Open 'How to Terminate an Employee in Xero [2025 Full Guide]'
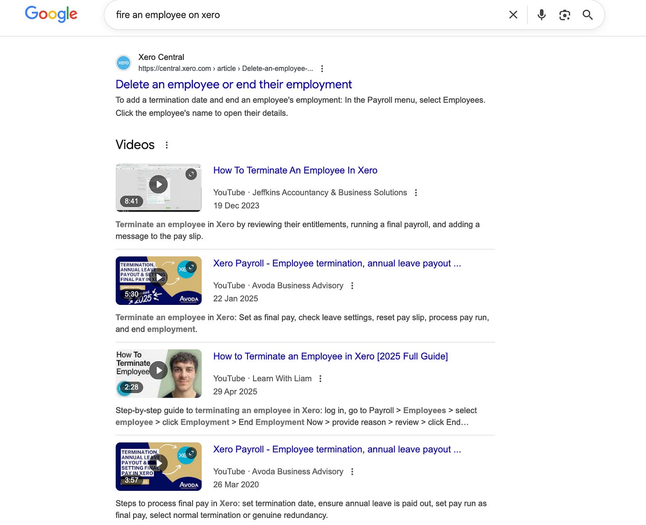This screenshot has height=525, width=646. click(x=331, y=356)
